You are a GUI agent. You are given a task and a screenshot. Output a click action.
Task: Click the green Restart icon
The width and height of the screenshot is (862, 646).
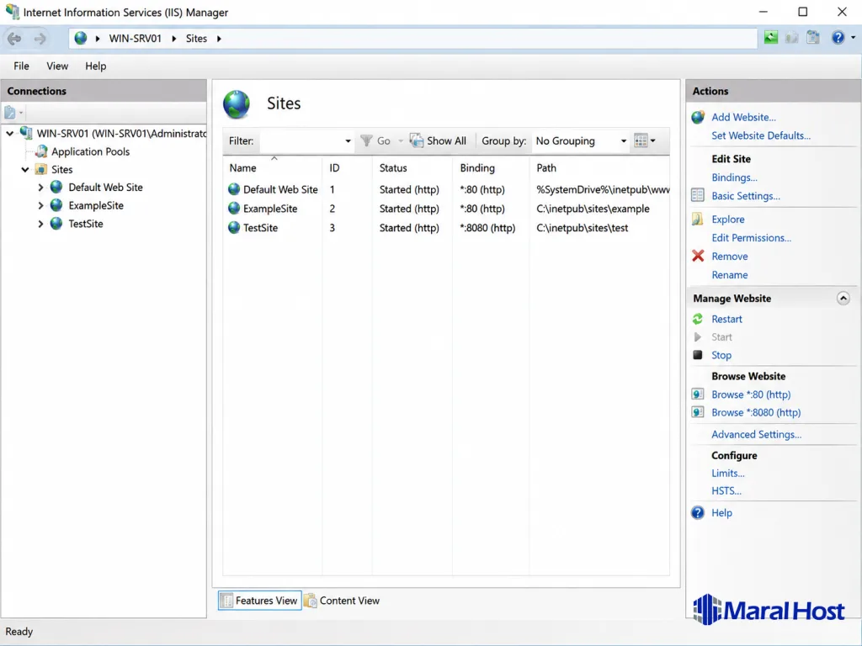coord(698,319)
